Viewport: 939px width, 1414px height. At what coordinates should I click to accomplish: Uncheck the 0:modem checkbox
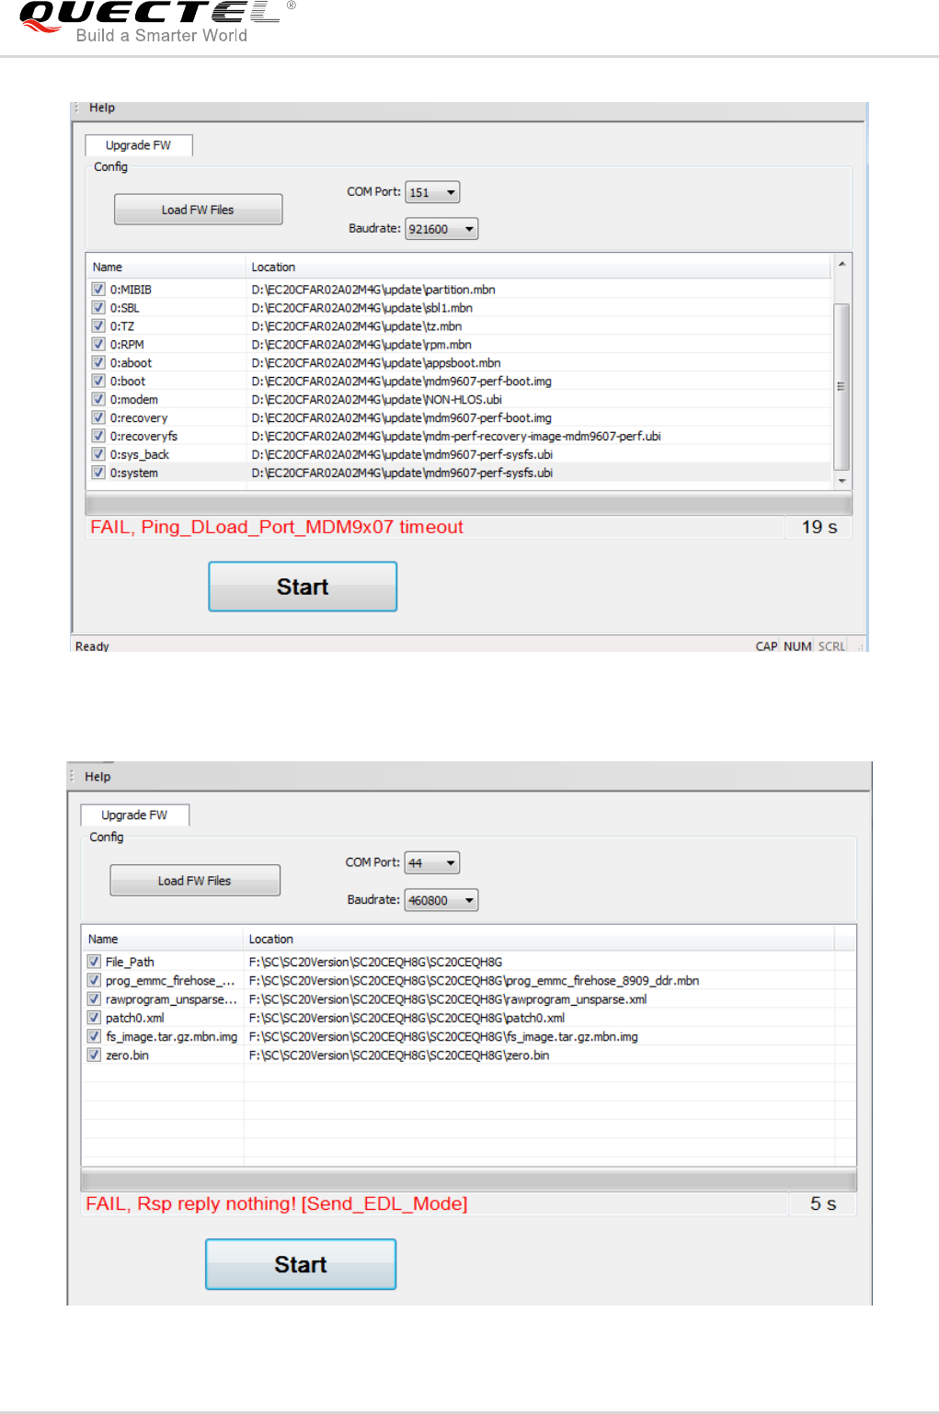tap(98, 399)
